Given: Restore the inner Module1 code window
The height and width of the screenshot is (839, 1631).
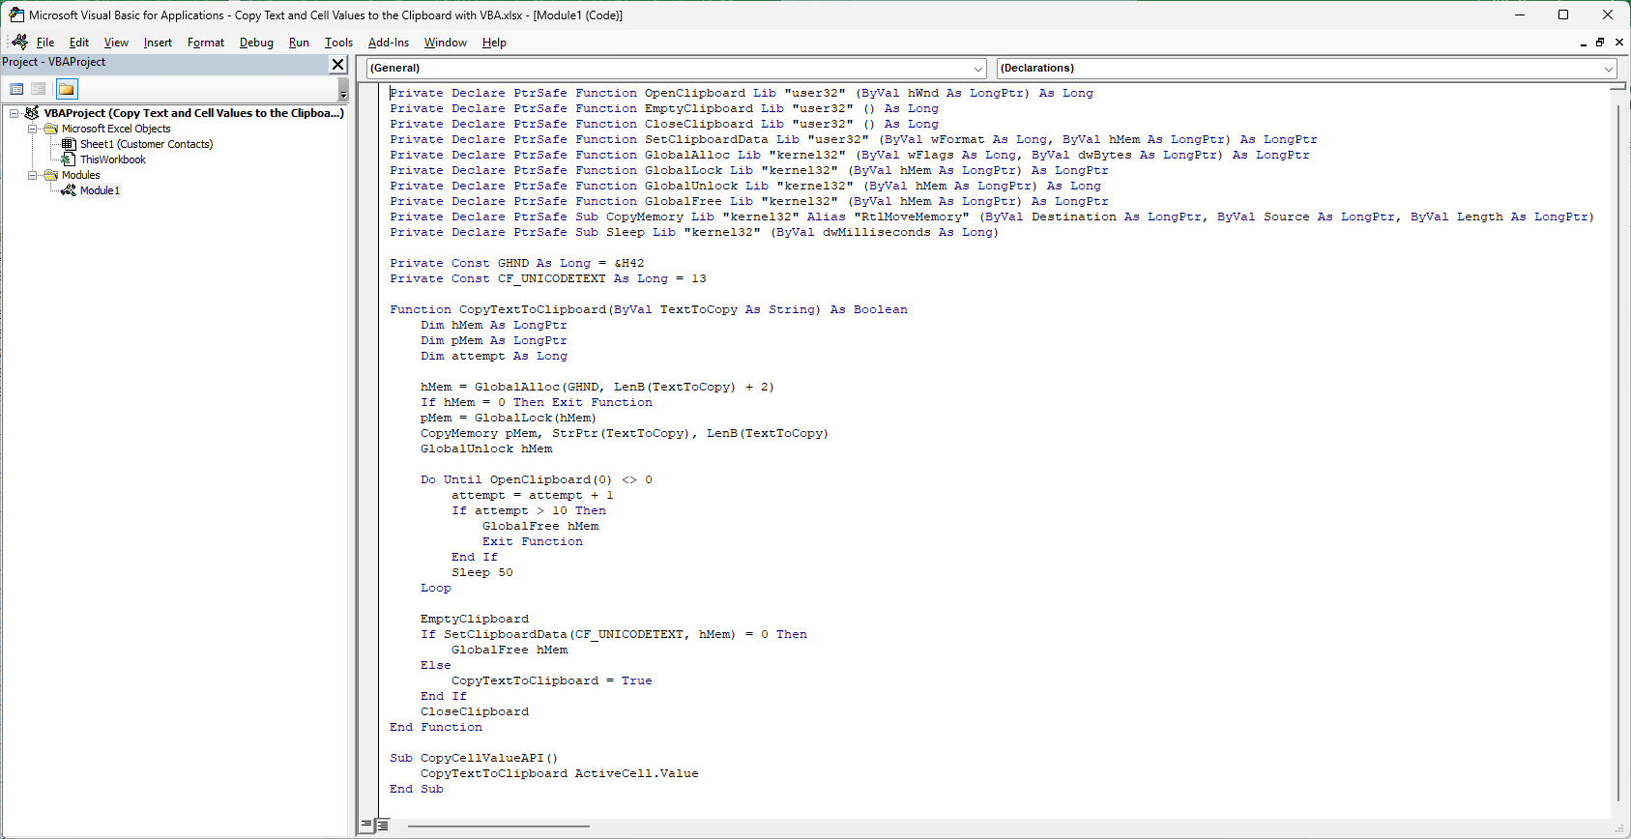Looking at the screenshot, I should click(x=1600, y=43).
